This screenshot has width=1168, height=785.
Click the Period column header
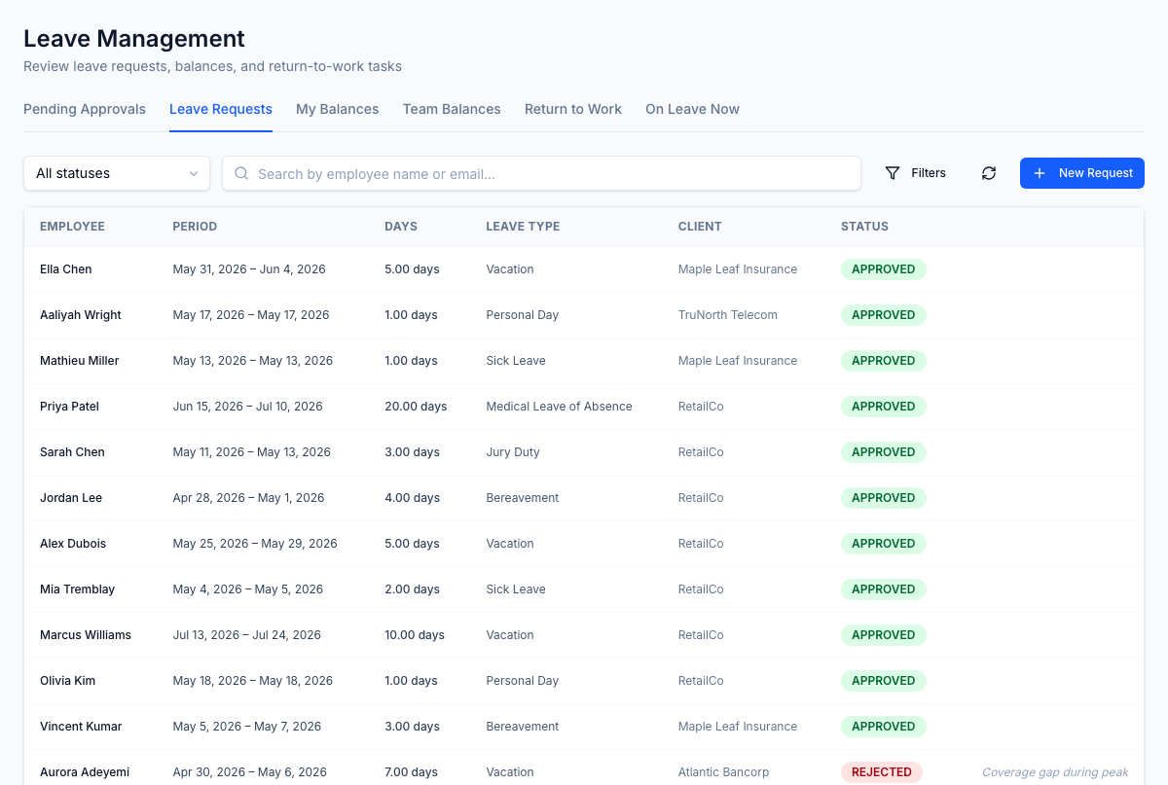195,227
